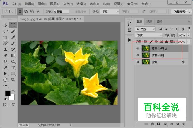Viewport: 193px width, 128px height.
Task: Select the Hand tool
Action: pyautogui.click(x=5, y=79)
